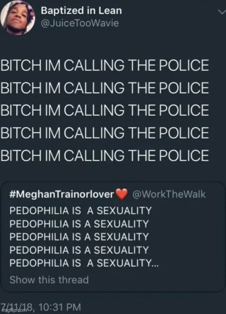Open the 7/11/18, 10:31 PM timestamp
Viewport: 226px width, 314px height.
pyautogui.click(x=41, y=307)
